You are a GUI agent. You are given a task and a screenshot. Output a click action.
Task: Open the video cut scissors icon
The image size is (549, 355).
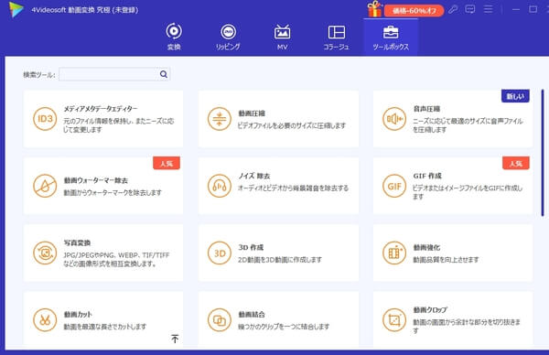45,319
